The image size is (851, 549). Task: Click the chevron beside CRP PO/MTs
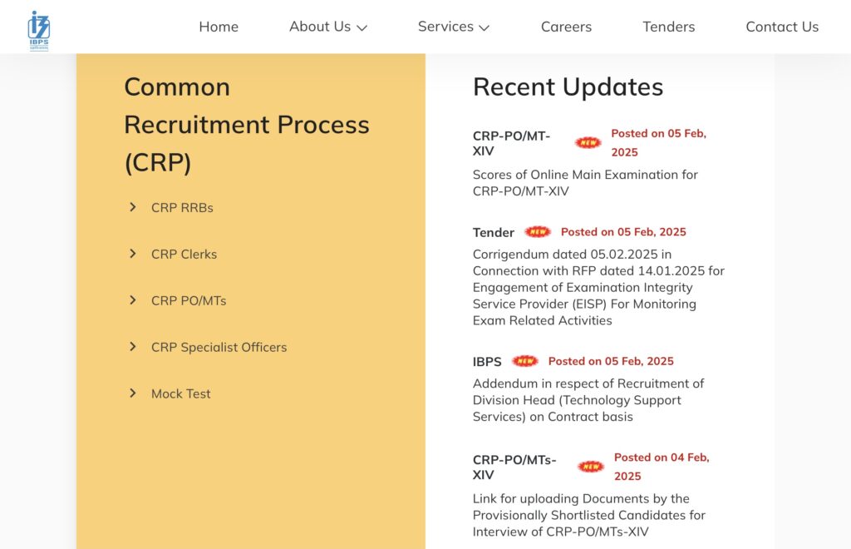tap(132, 300)
